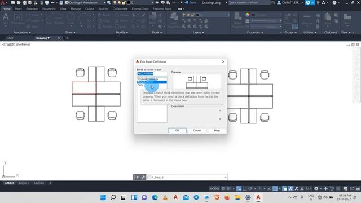Image resolution: width=361 pixels, height=203 pixels.
Task: Select the Circle tool in Draw panel
Action: pyautogui.click(x=71, y=19)
